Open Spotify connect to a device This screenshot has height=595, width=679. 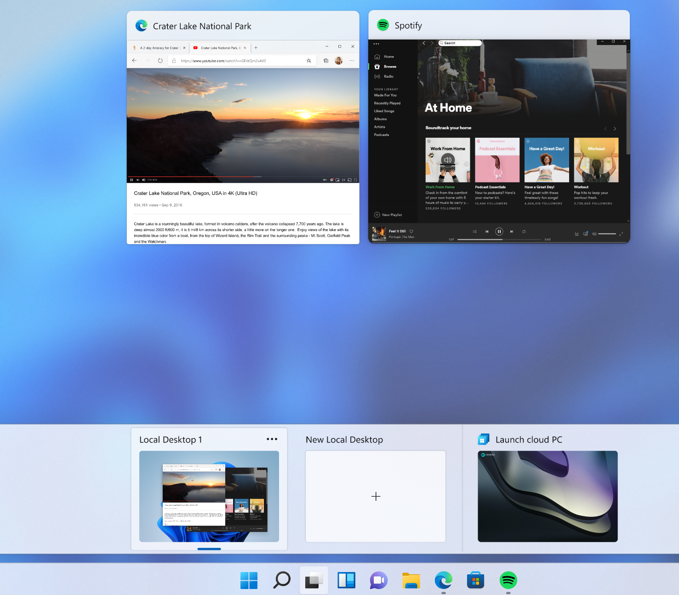tap(586, 233)
